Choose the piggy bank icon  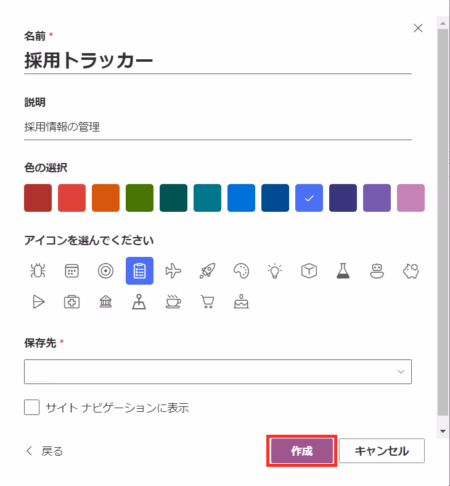(411, 271)
